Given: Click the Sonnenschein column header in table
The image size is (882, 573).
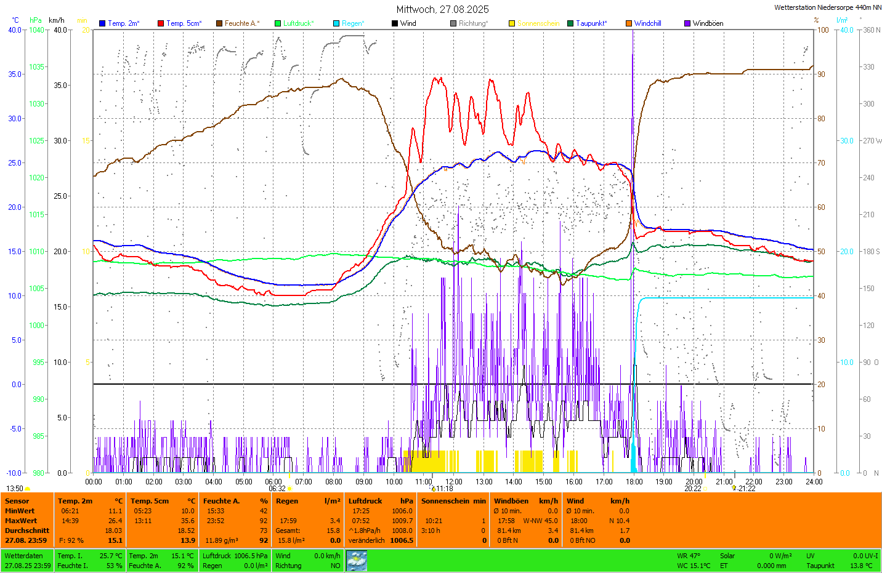Looking at the screenshot, I should [445, 501].
